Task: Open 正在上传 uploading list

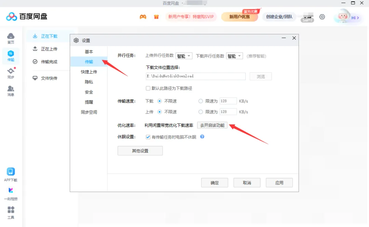Action: coord(46,49)
